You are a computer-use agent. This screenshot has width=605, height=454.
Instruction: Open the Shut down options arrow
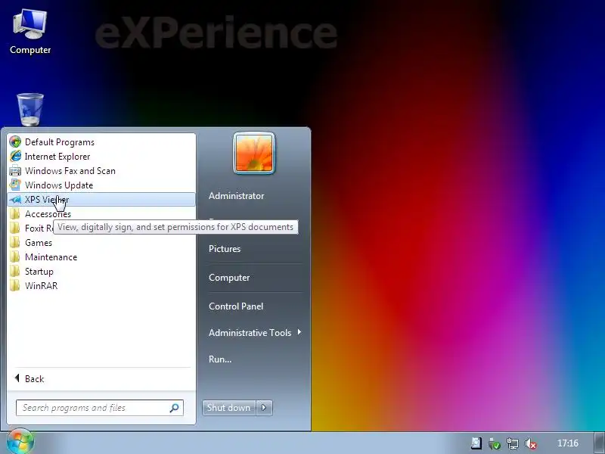pos(264,408)
